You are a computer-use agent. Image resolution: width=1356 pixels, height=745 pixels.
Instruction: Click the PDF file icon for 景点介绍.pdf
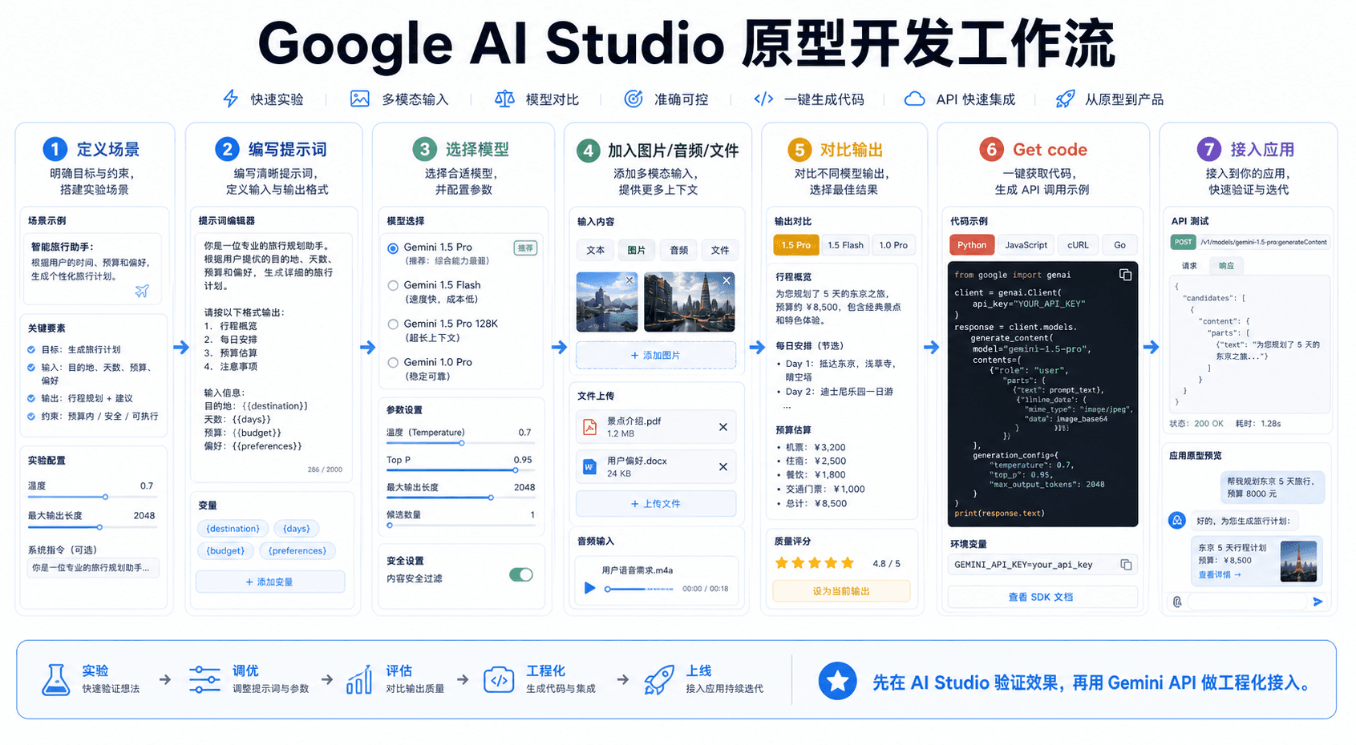(589, 427)
